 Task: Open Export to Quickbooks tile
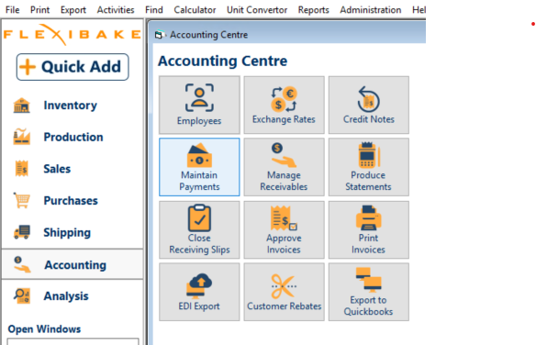click(x=369, y=292)
